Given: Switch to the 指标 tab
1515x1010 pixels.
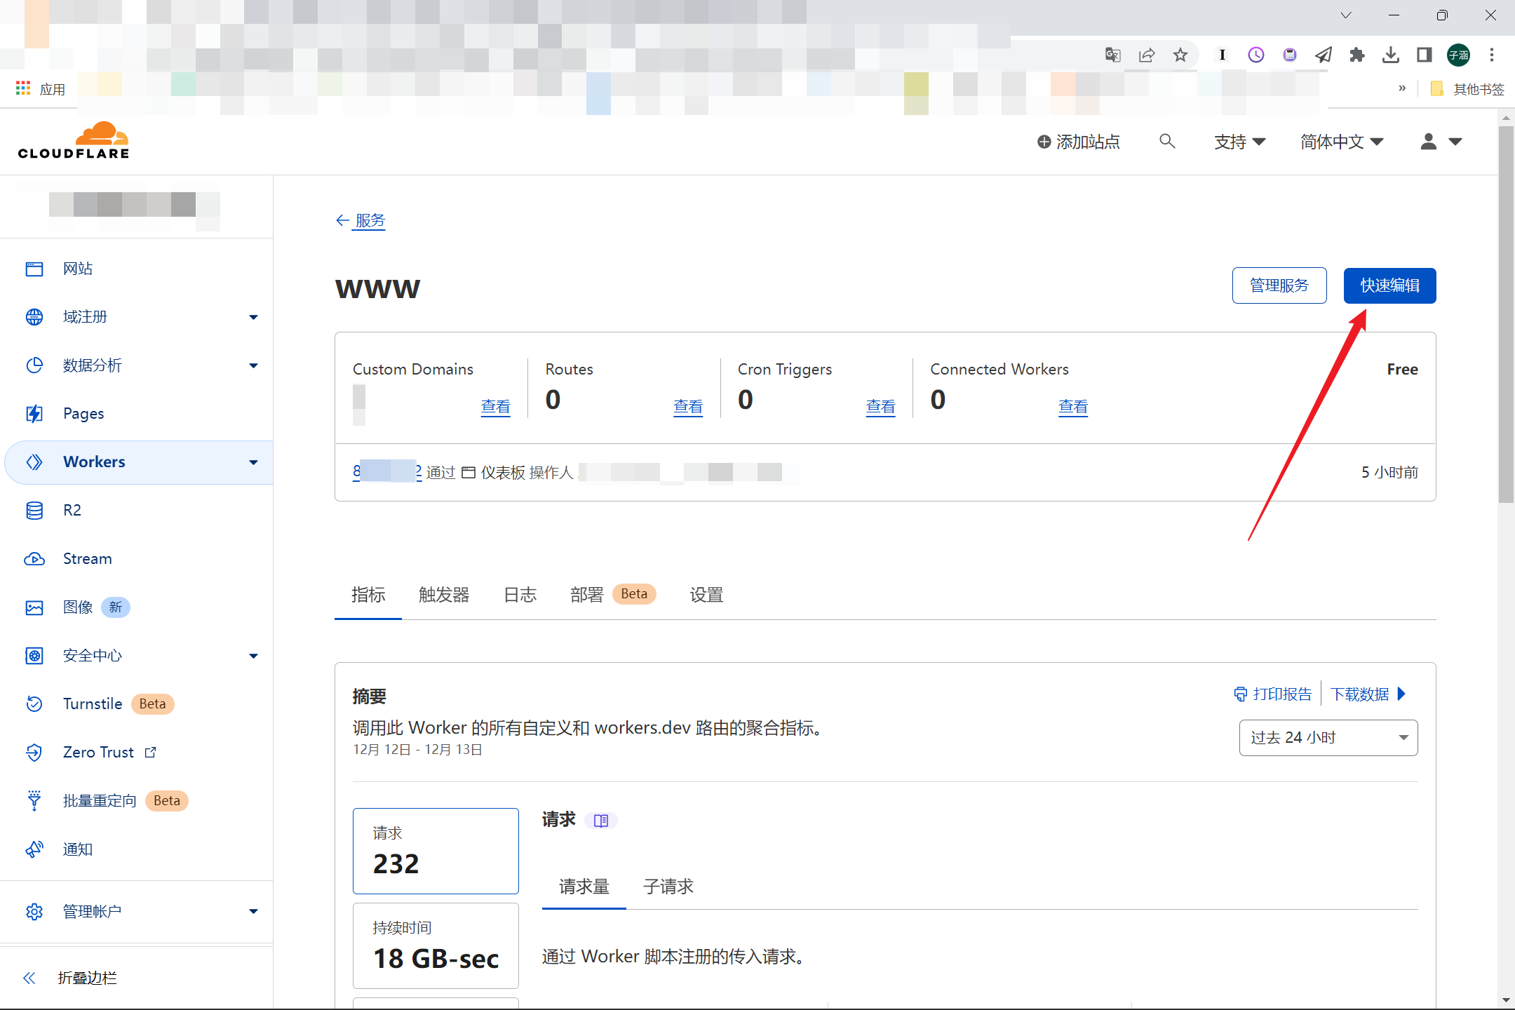Looking at the screenshot, I should [x=368, y=595].
